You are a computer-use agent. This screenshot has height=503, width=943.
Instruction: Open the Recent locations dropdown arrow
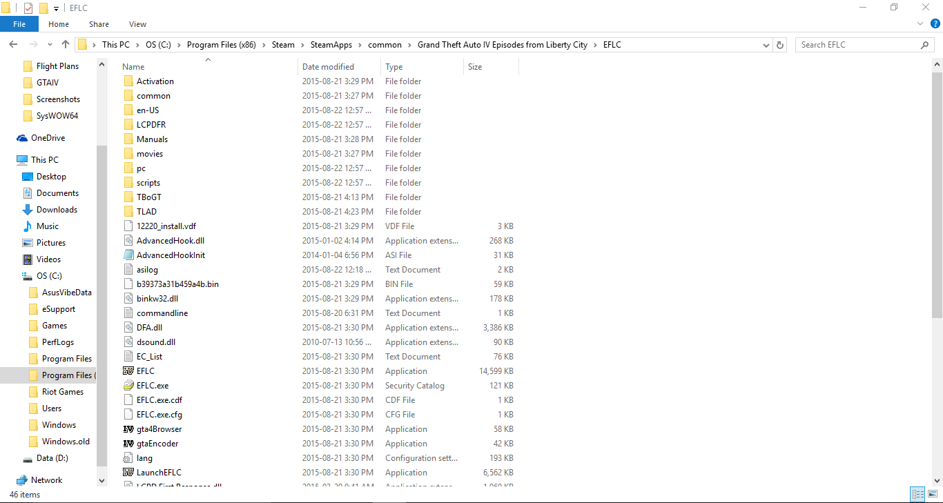pyautogui.click(x=50, y=45)
